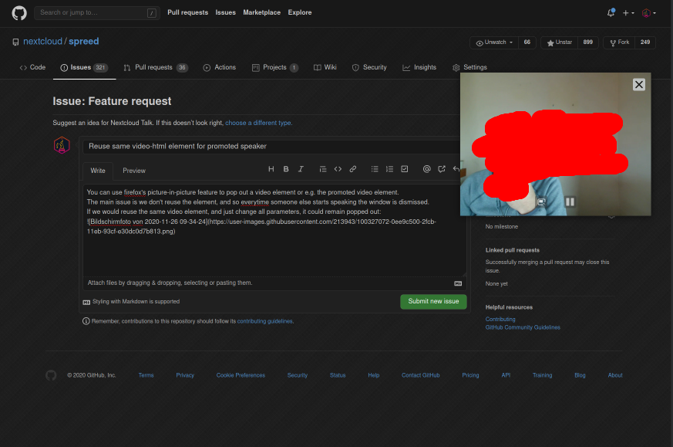
Task: Switch to the Code tab
Action: click(x=32, y=67)
